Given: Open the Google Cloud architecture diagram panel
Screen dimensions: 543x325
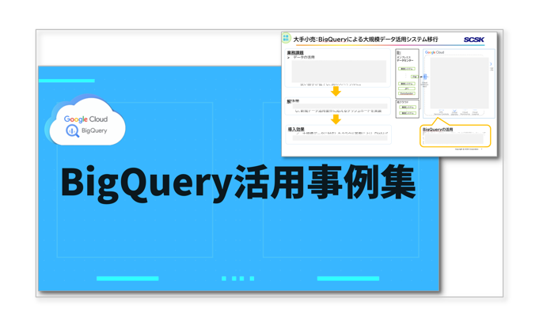Looking at the screenshot, I should click(458, 84).
